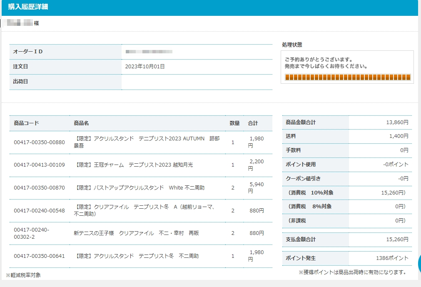Select order date value 2023年10月01日

pos(145,67)
